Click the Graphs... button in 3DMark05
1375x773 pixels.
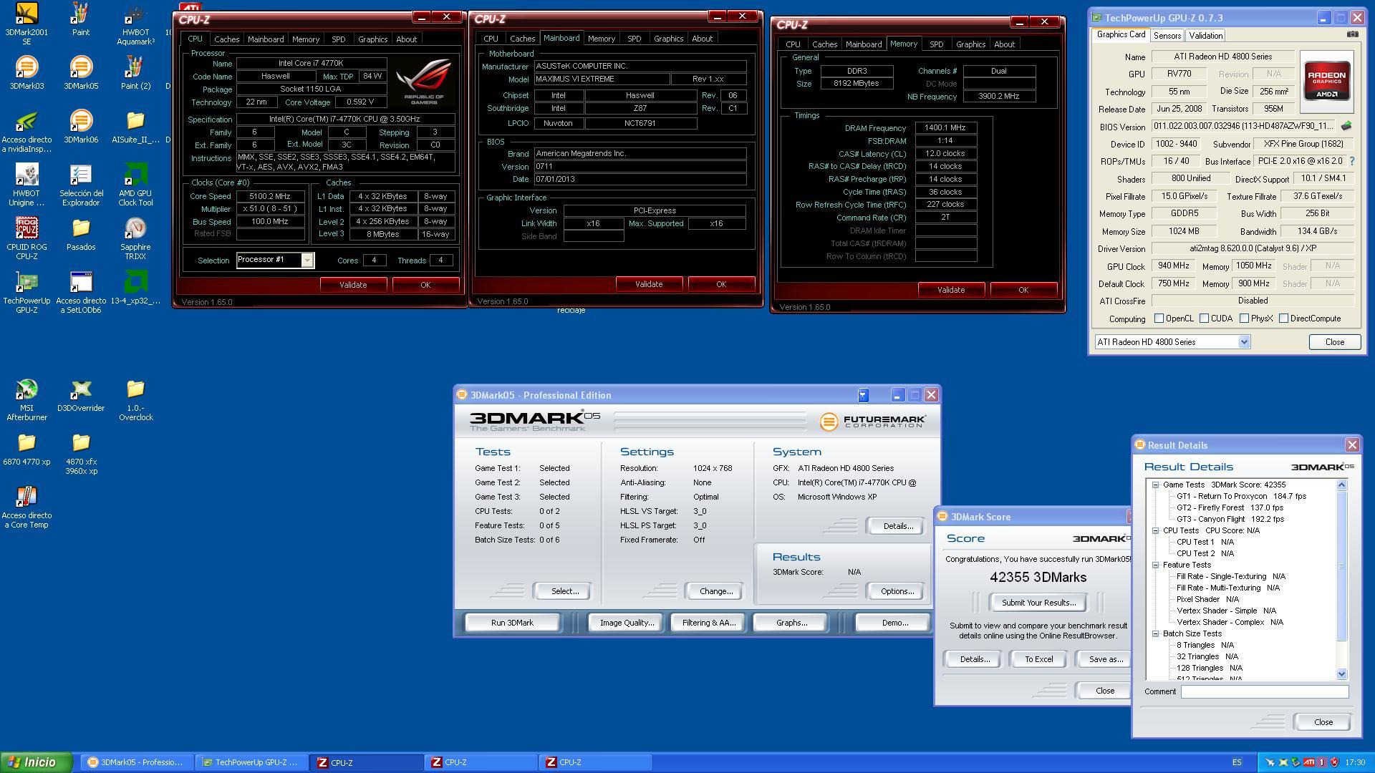pyautogui.click(x=791, y=623)
